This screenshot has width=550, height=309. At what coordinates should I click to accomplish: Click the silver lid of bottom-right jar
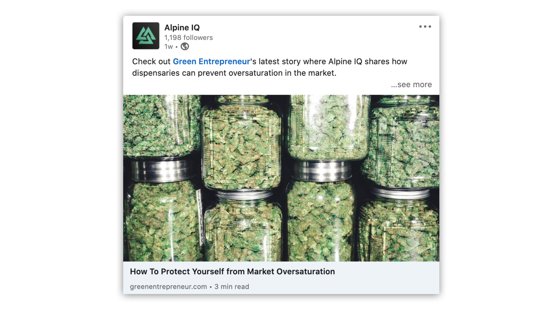(400, 193)
